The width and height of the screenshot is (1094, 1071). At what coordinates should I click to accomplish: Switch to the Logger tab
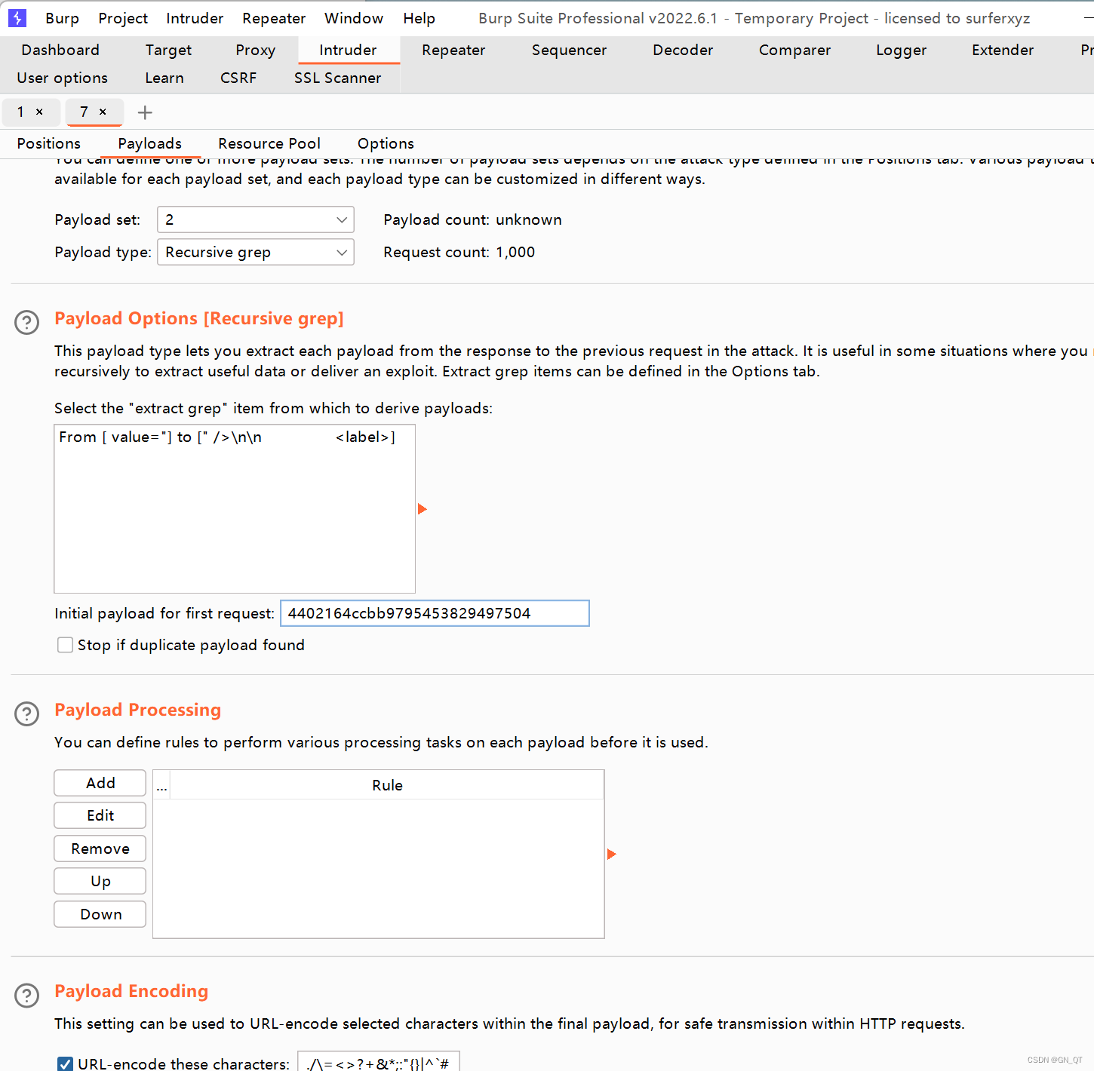click(901, 50)
